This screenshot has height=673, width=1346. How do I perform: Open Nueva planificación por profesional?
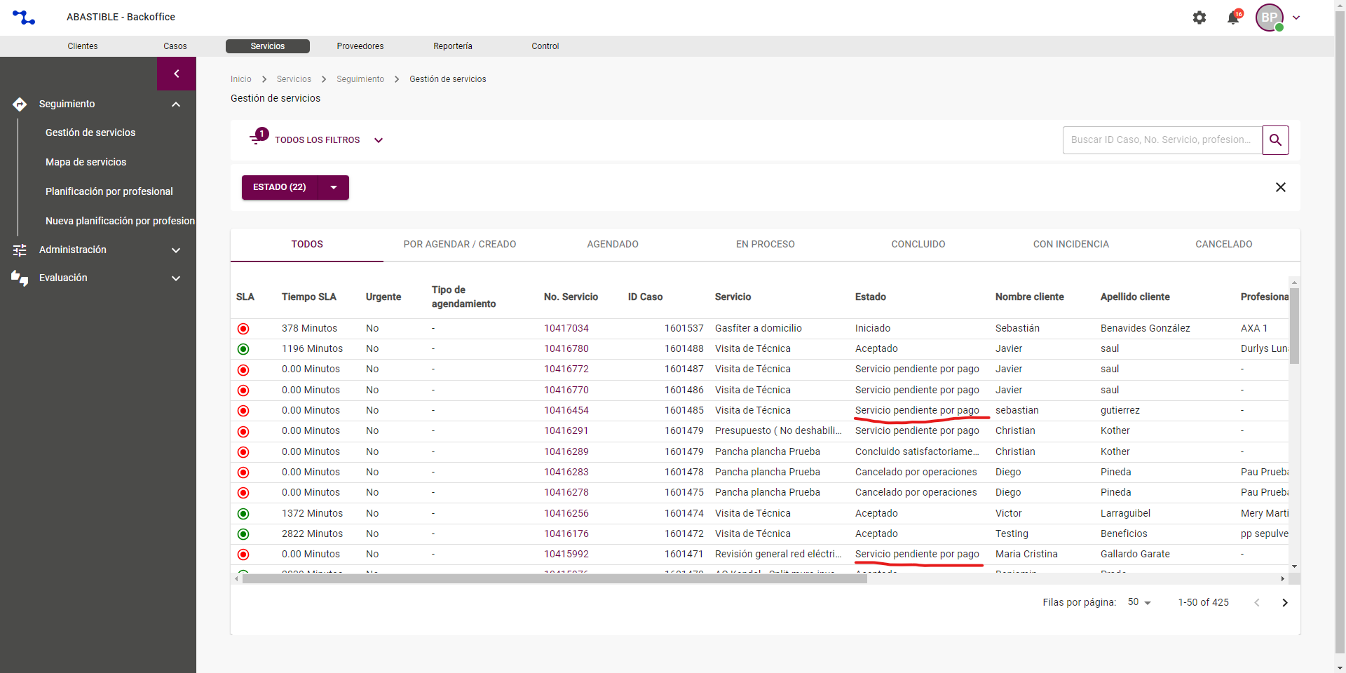pyautogui.click(x=121, y=221)
